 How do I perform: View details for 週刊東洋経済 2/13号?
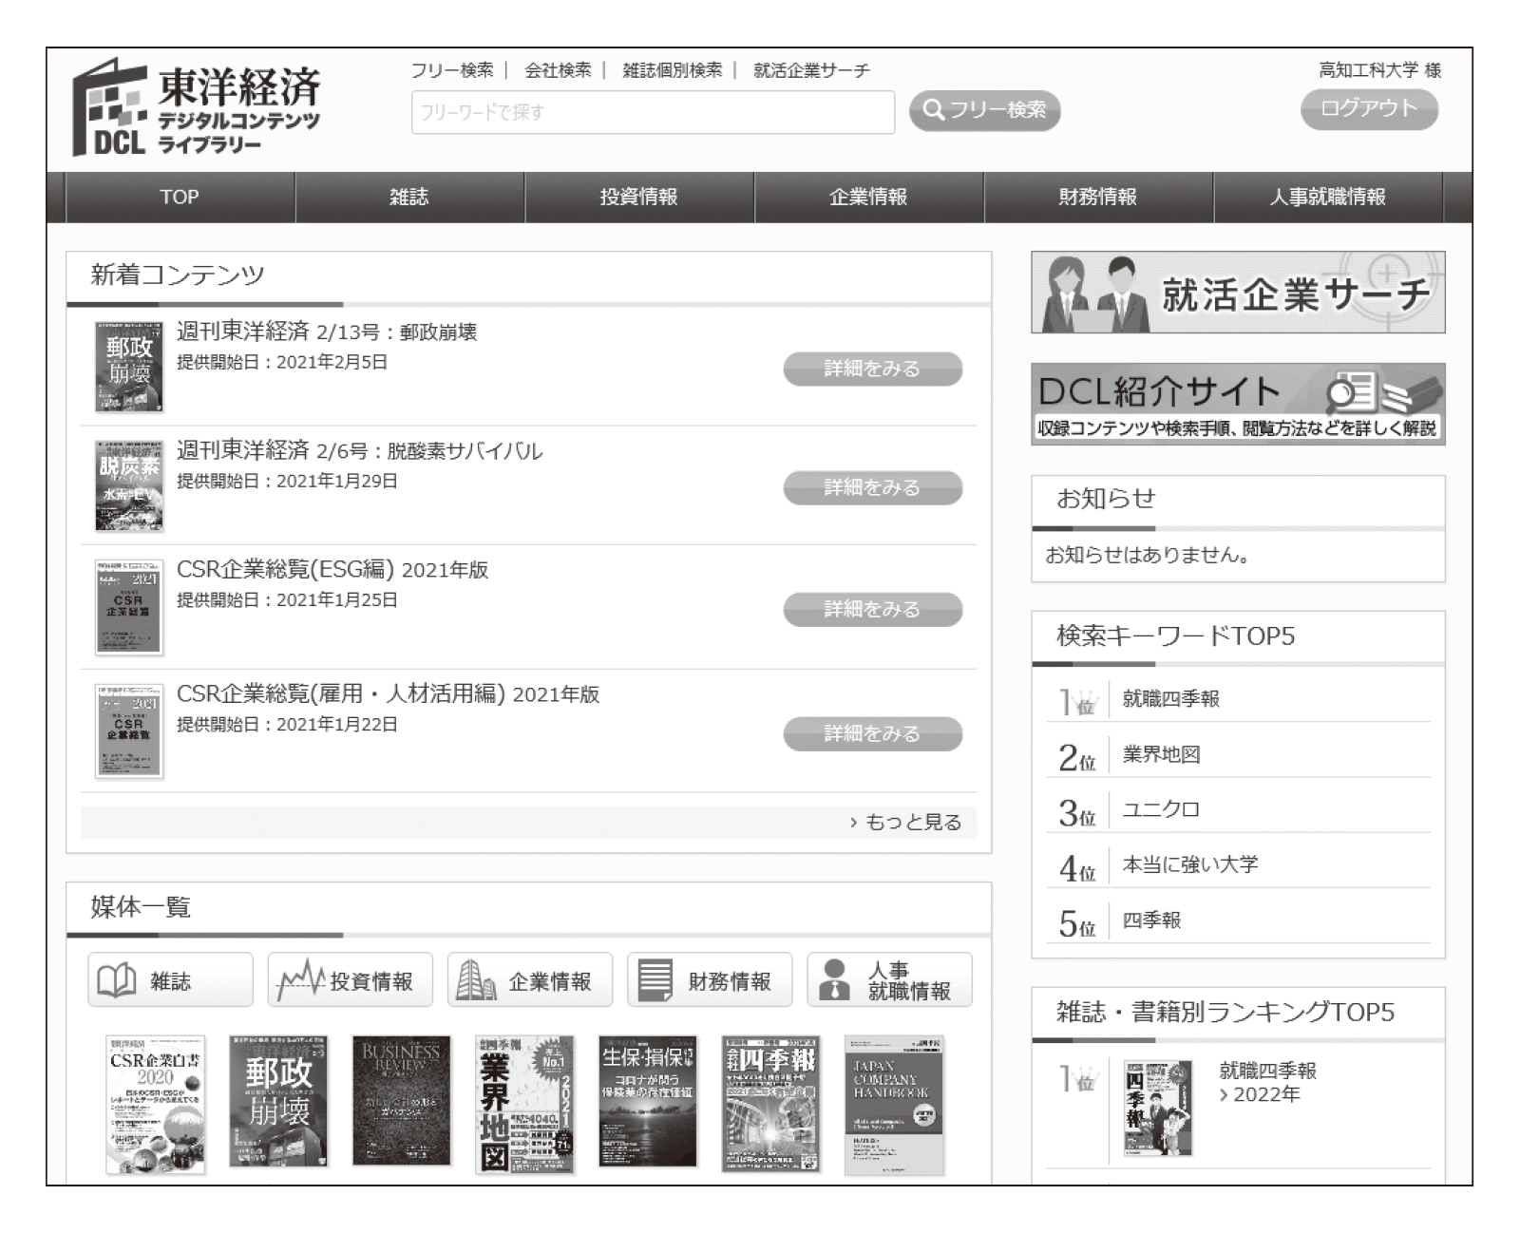[872, 369]
